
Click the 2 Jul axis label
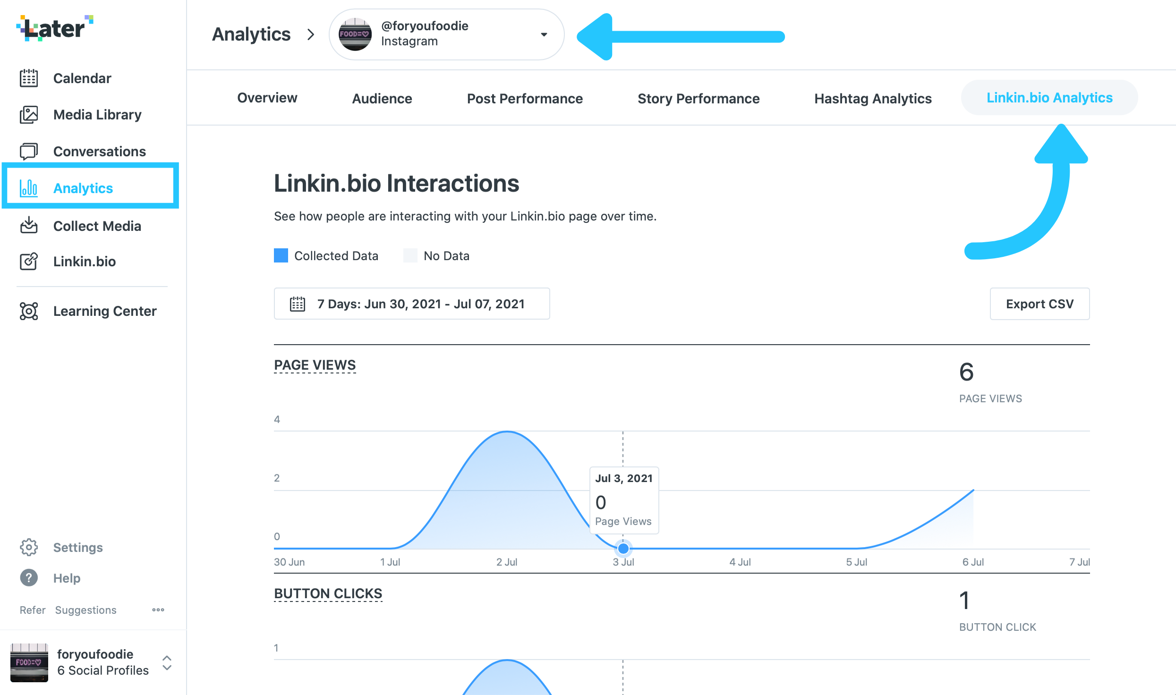coord(507,562)
